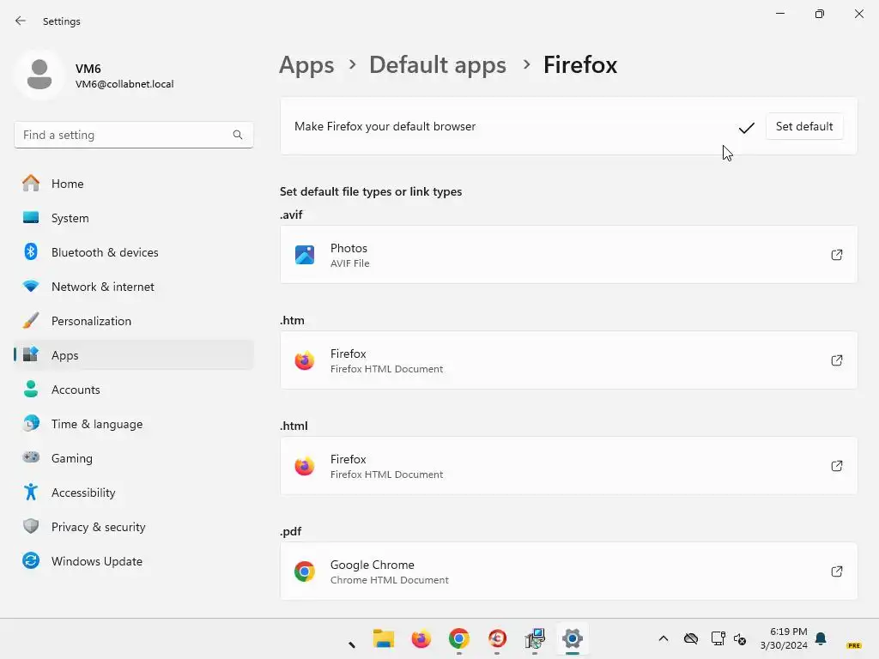The image size is (879, 659).
Task: Open the Accessibility settings page
Action: 82,493
